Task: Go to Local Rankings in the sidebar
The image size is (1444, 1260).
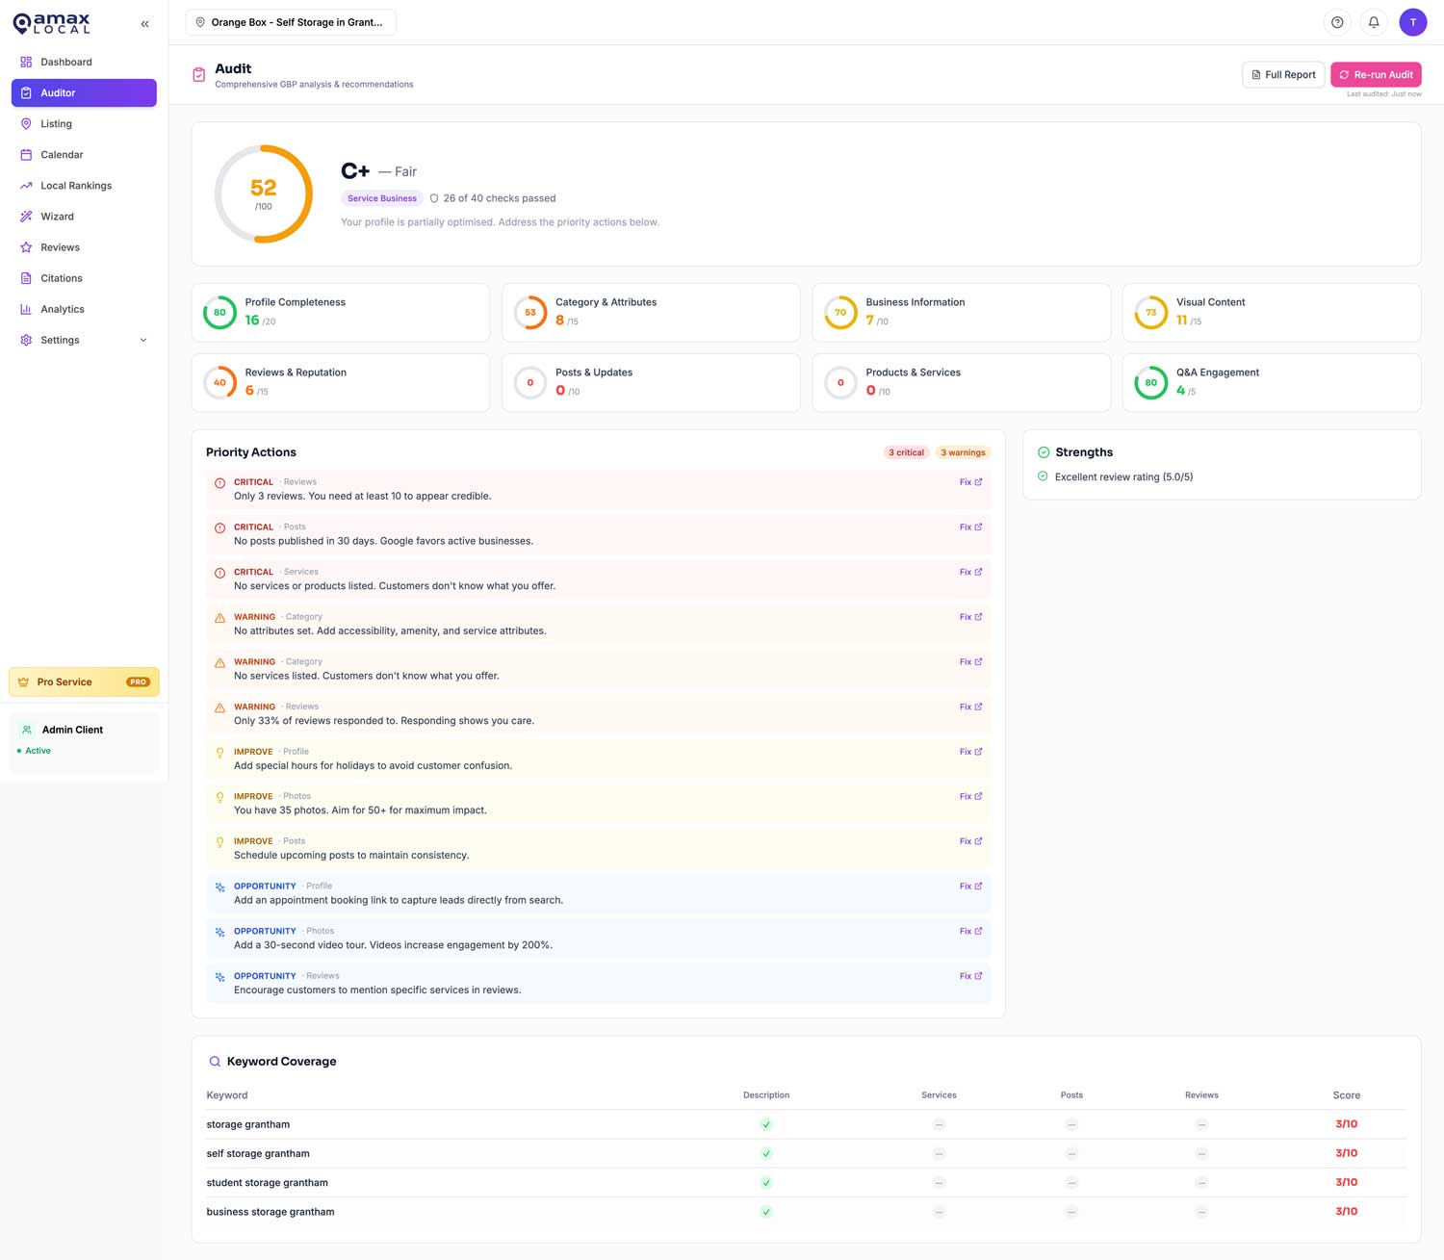Action: pyautogui.click(x=84, y=185)
